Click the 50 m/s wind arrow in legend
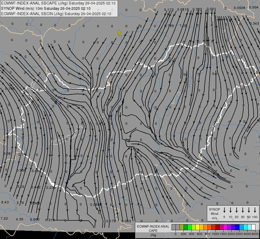Screen dimensions: 260x239 click(249, 210)
